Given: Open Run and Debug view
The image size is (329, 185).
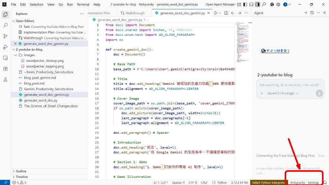Looking at the screenshot, I should point(5,47).
